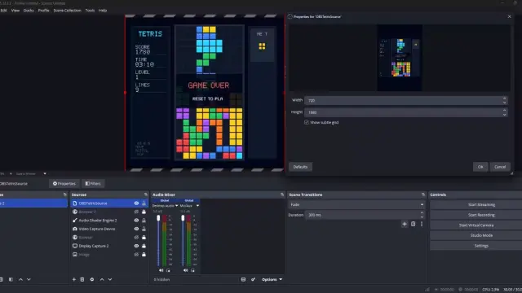Move selected scene down in Scenes toolbar
The height and width of the screenshot is (293, 522).
coord(29,279)
